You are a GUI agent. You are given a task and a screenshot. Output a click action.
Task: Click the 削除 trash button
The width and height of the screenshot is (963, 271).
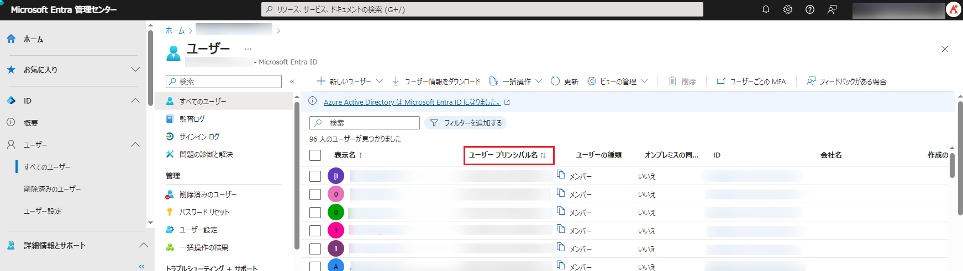(x=682, y=82)
